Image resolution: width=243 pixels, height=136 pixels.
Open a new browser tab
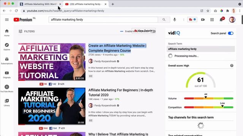click(x=113, y=4)
